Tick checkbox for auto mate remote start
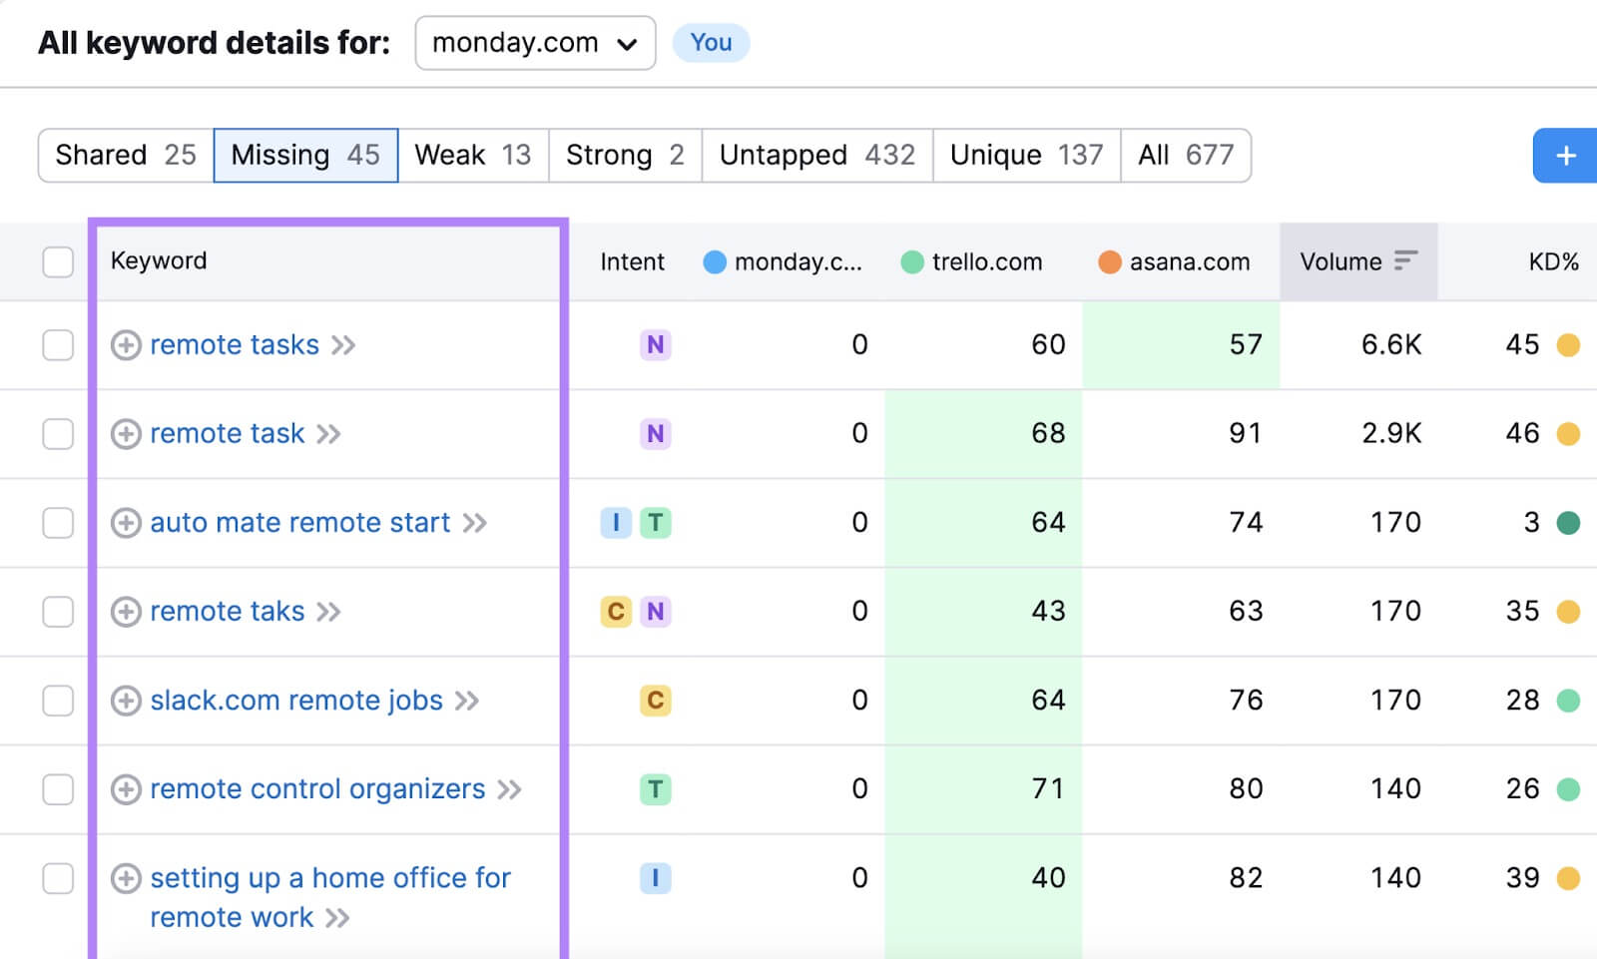Image resolution: width=1597 pixels, height=959 pixels. pos(58,523)
